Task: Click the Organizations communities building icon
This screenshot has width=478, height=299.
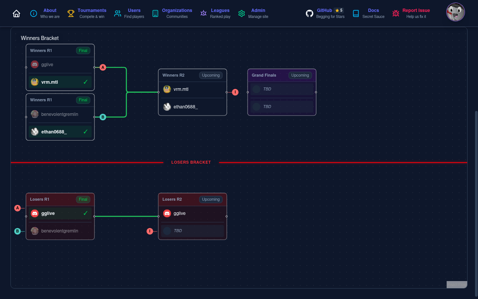Action: (155, 13)
